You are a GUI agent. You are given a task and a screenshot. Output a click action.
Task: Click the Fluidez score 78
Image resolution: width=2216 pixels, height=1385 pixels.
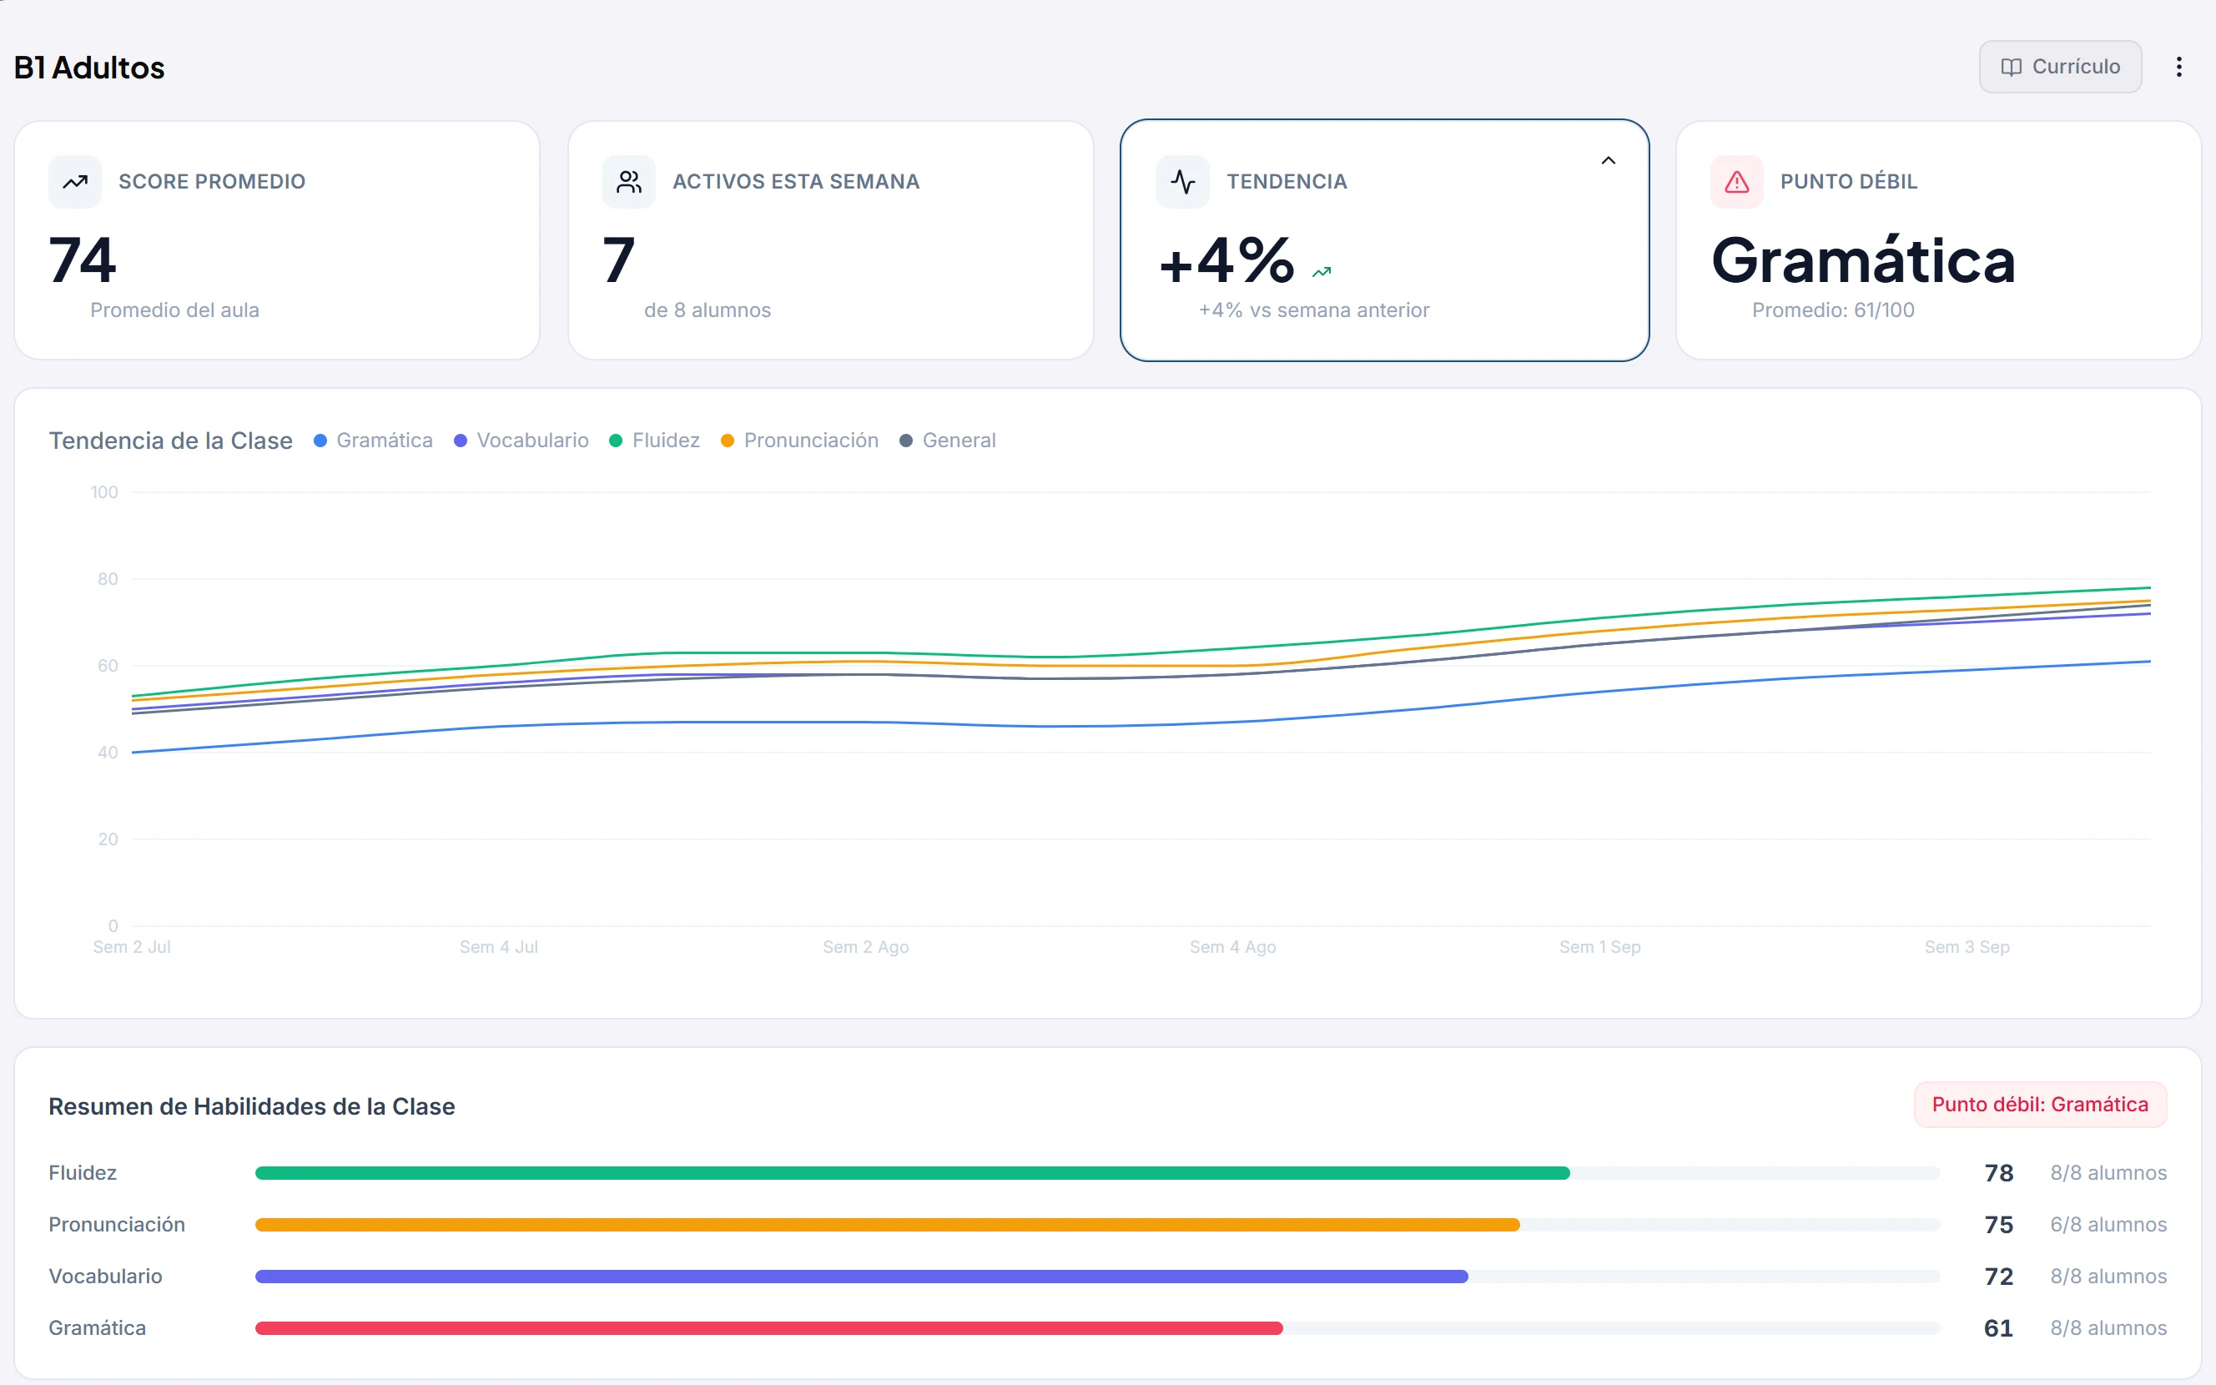coord(1999,1173)
